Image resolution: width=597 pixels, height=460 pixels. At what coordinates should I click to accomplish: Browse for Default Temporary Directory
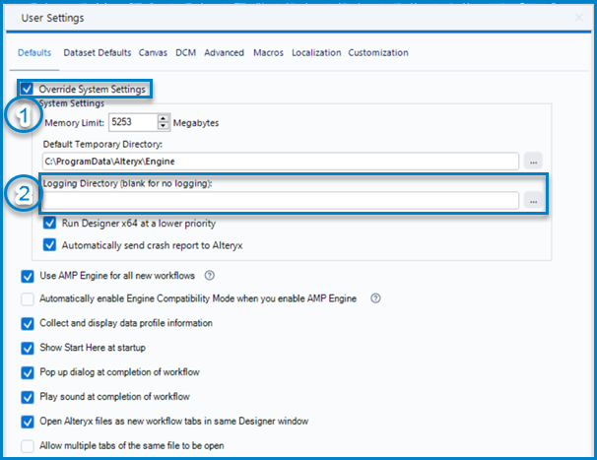pos(533,162)
